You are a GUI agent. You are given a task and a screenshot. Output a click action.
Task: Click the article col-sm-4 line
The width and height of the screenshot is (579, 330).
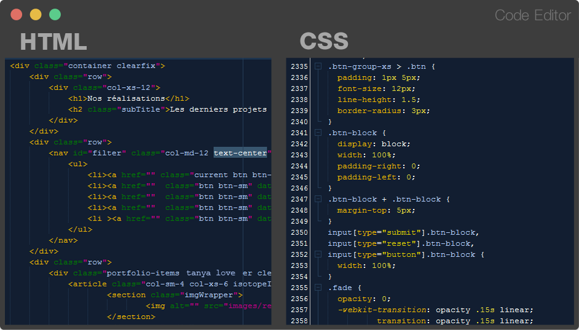click(x=170, y=284)
